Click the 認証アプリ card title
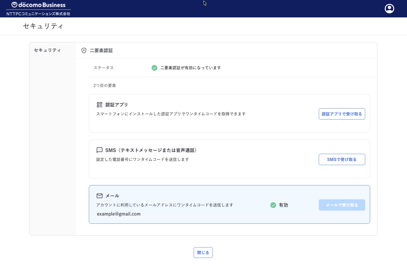Viewport: 407px width, 273px height. (x=117, y=105)
